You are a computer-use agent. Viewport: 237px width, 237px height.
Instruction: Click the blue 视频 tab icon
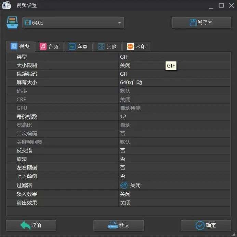[x=14, y=46]
